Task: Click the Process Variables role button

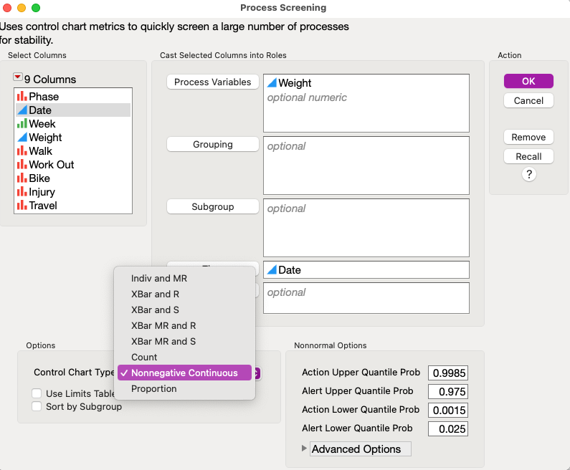Action: 213,82
